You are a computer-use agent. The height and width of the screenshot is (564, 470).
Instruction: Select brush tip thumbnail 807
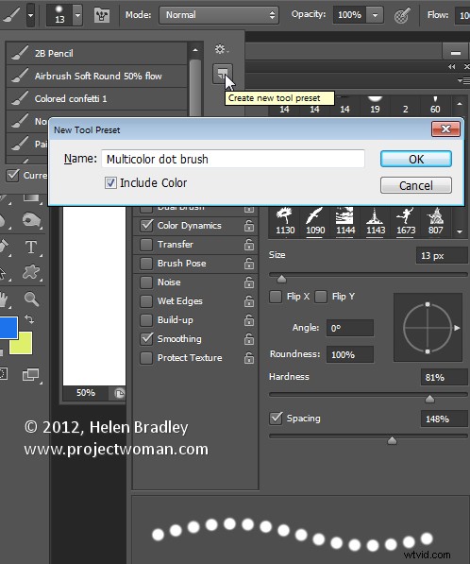click(x=435, y=221)
